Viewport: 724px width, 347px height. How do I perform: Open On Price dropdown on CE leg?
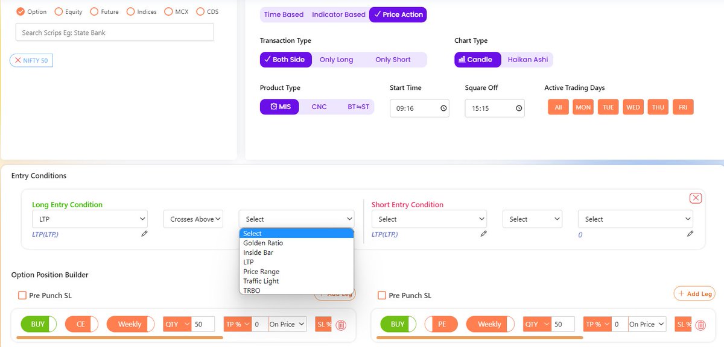coord(287,324)
